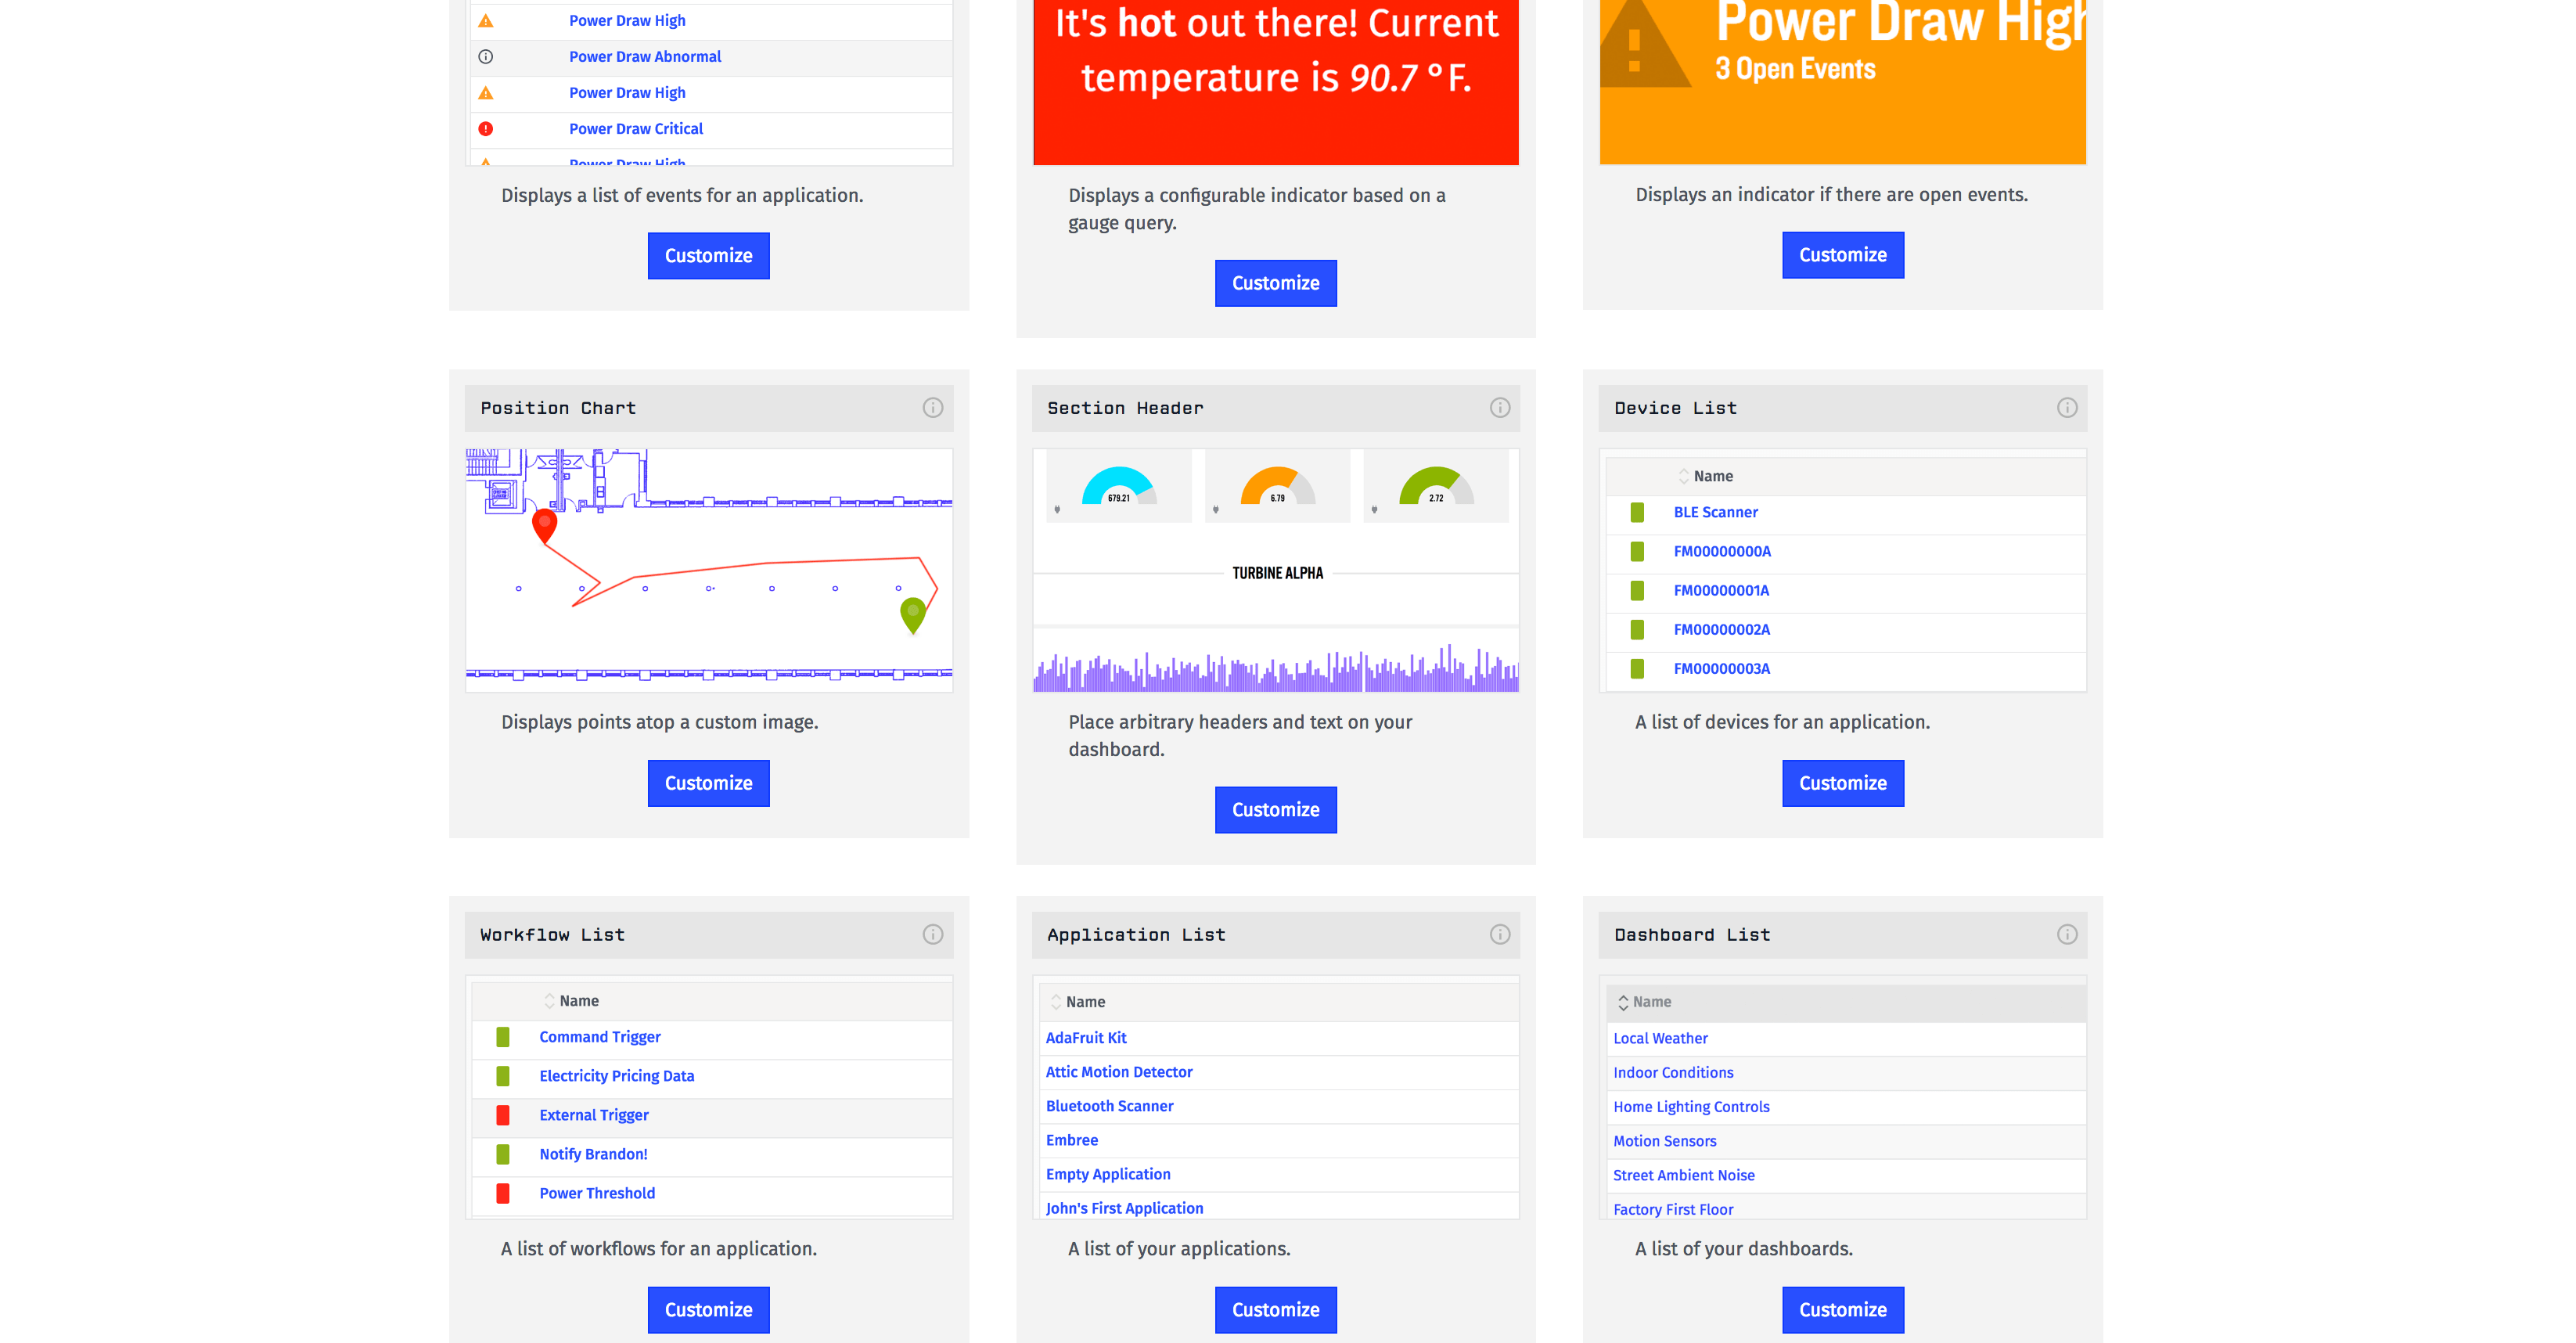Customize the Event Indicator block
Viewport: 2576px width, 1343px height.
click(x=1842, y=255)
